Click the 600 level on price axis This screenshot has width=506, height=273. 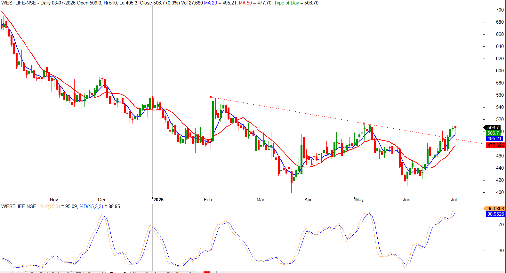point(500,71)
